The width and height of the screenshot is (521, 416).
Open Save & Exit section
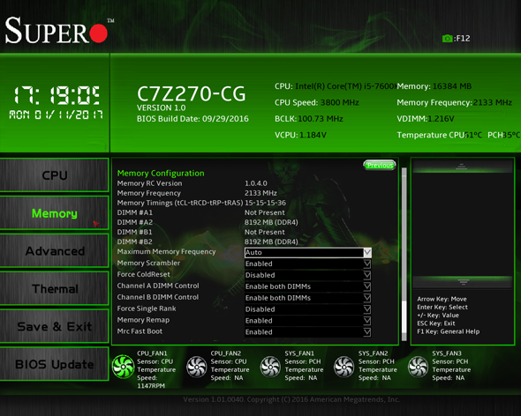pyautogui.click(x=55, y=326)
